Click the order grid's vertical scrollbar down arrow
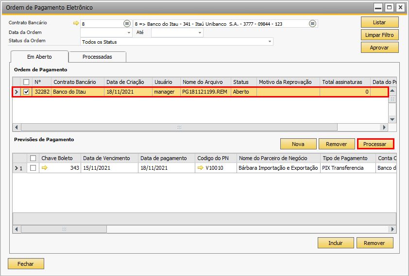 (x=392, y=119)
